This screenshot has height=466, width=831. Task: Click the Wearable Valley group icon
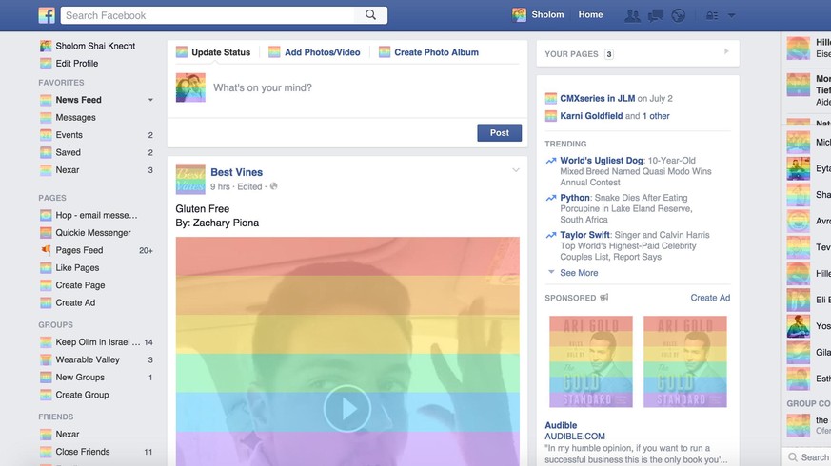[46, 360]
